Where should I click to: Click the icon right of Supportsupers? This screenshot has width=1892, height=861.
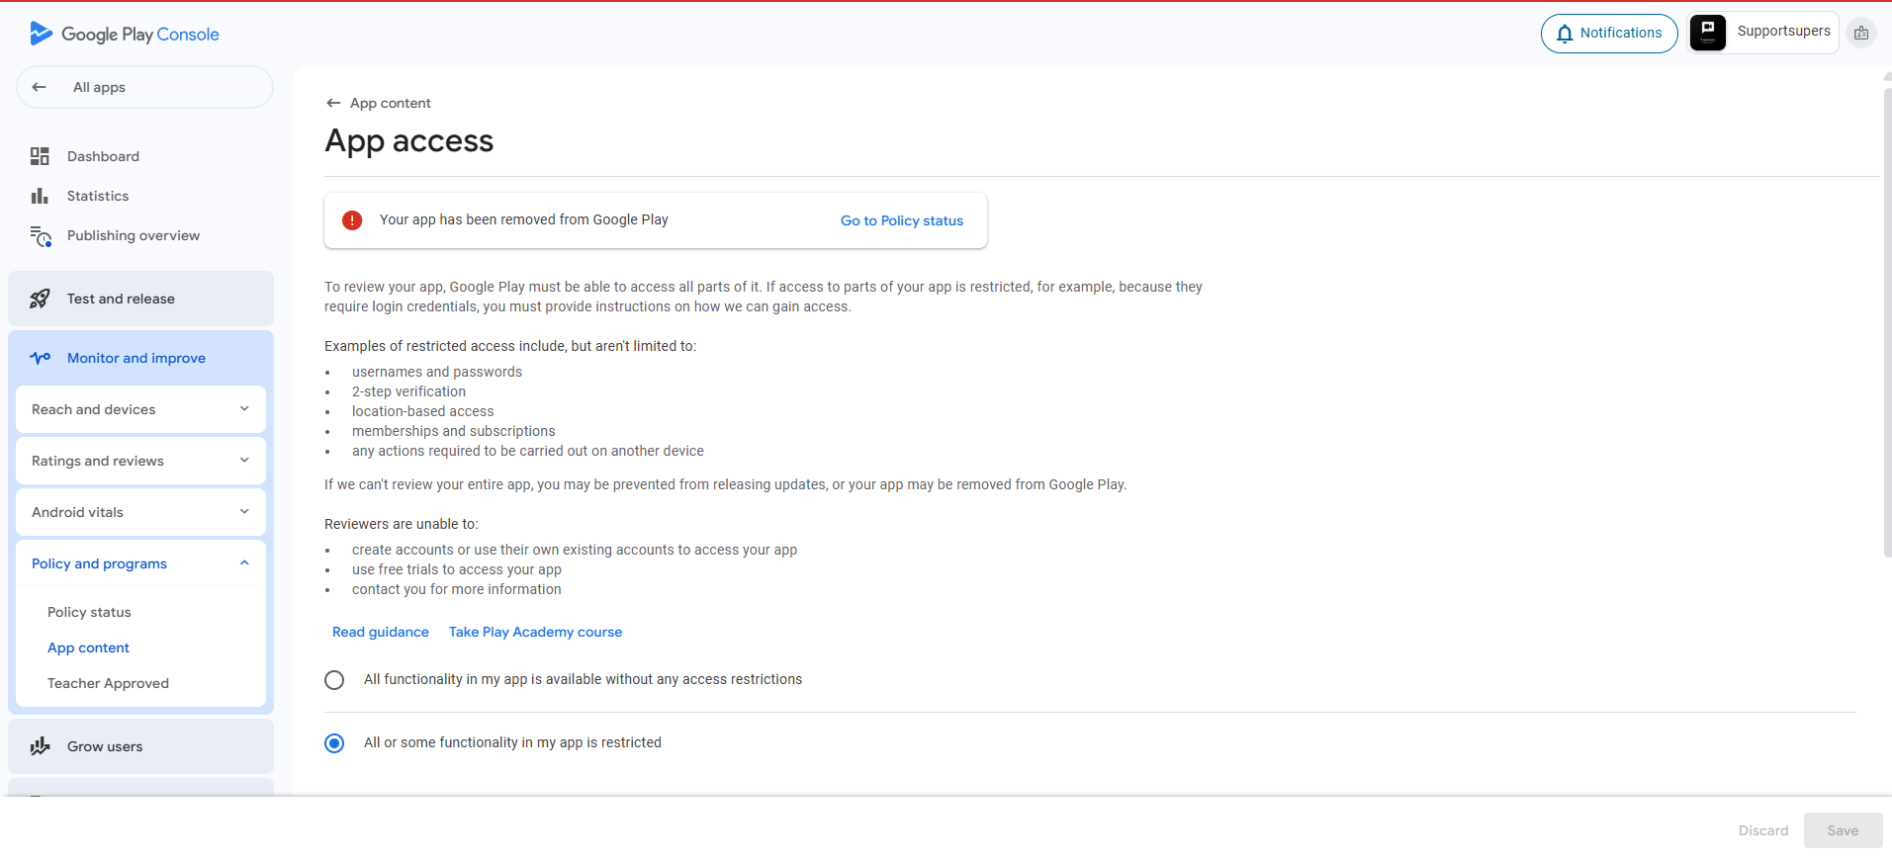pos(1861,33)
